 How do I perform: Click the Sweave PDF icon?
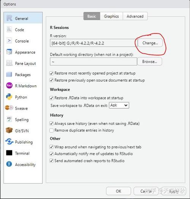pos(9,108)
